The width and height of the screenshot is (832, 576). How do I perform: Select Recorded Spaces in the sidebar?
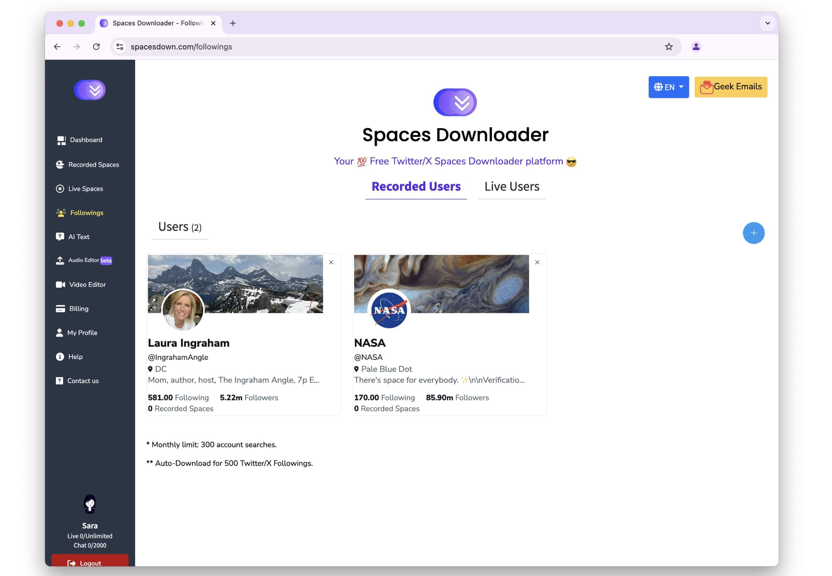93,165
